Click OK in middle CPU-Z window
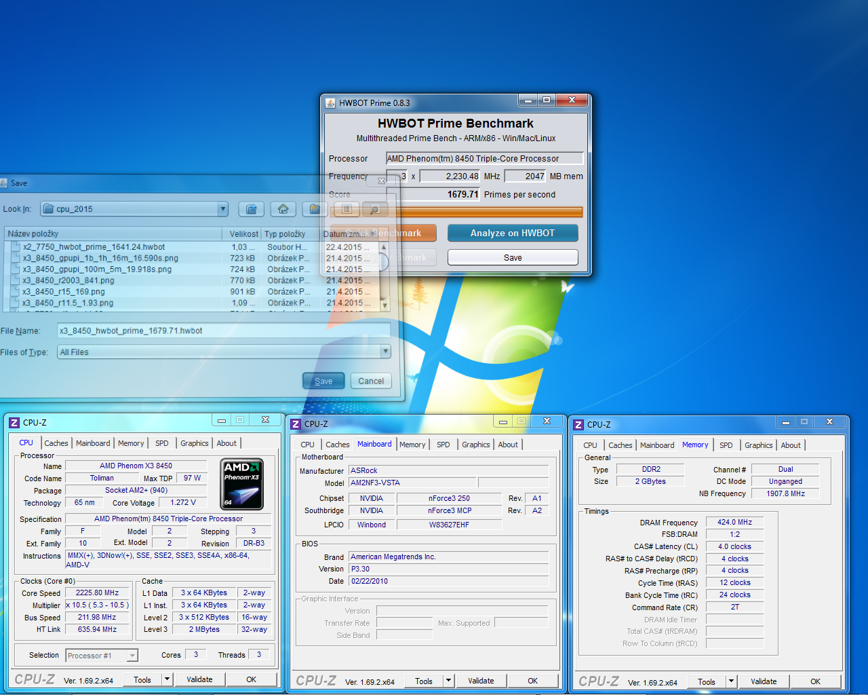868x695 pixels. pos(532,681)
